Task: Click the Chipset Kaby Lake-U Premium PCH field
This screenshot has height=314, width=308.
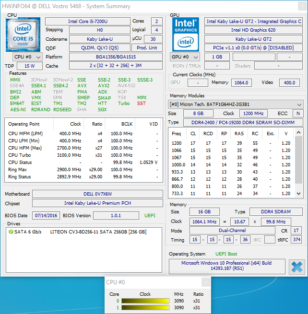Action: click(97, 203)
